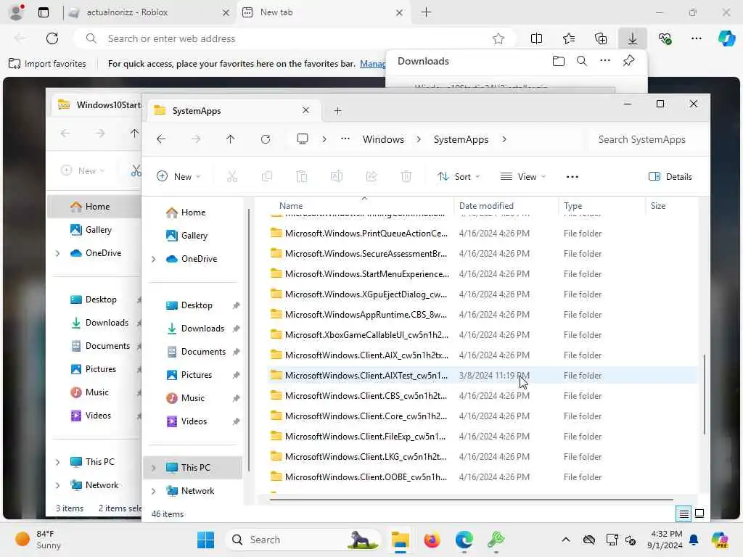Switch to large thumbnails layout icon

pyautogui.click(x=699, y=513)
